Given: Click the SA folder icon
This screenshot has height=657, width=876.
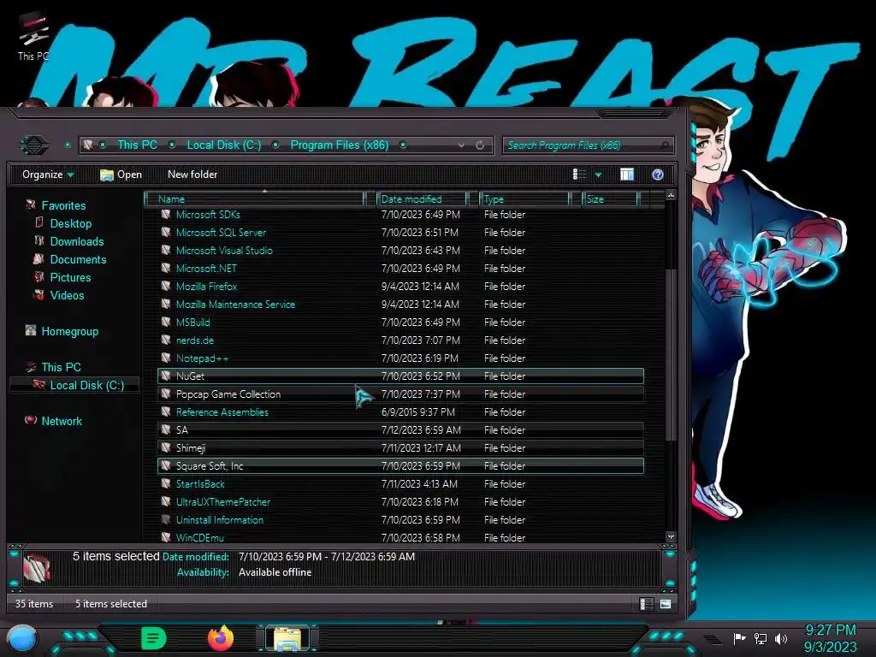Looking at the screenshot, I should 165,429.
